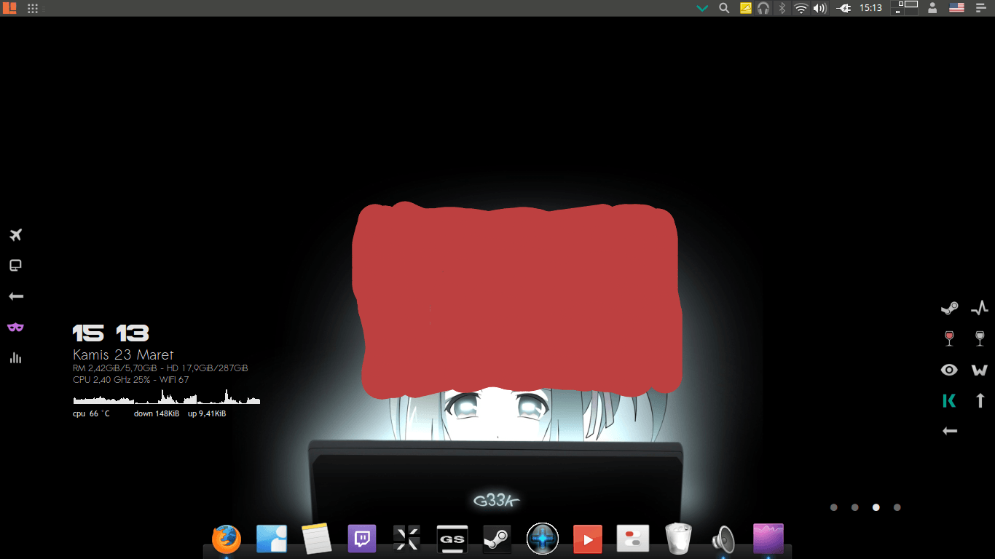The image size is (995, 559).
Task: Open the GS app in dock
Action: click(452, 539)
